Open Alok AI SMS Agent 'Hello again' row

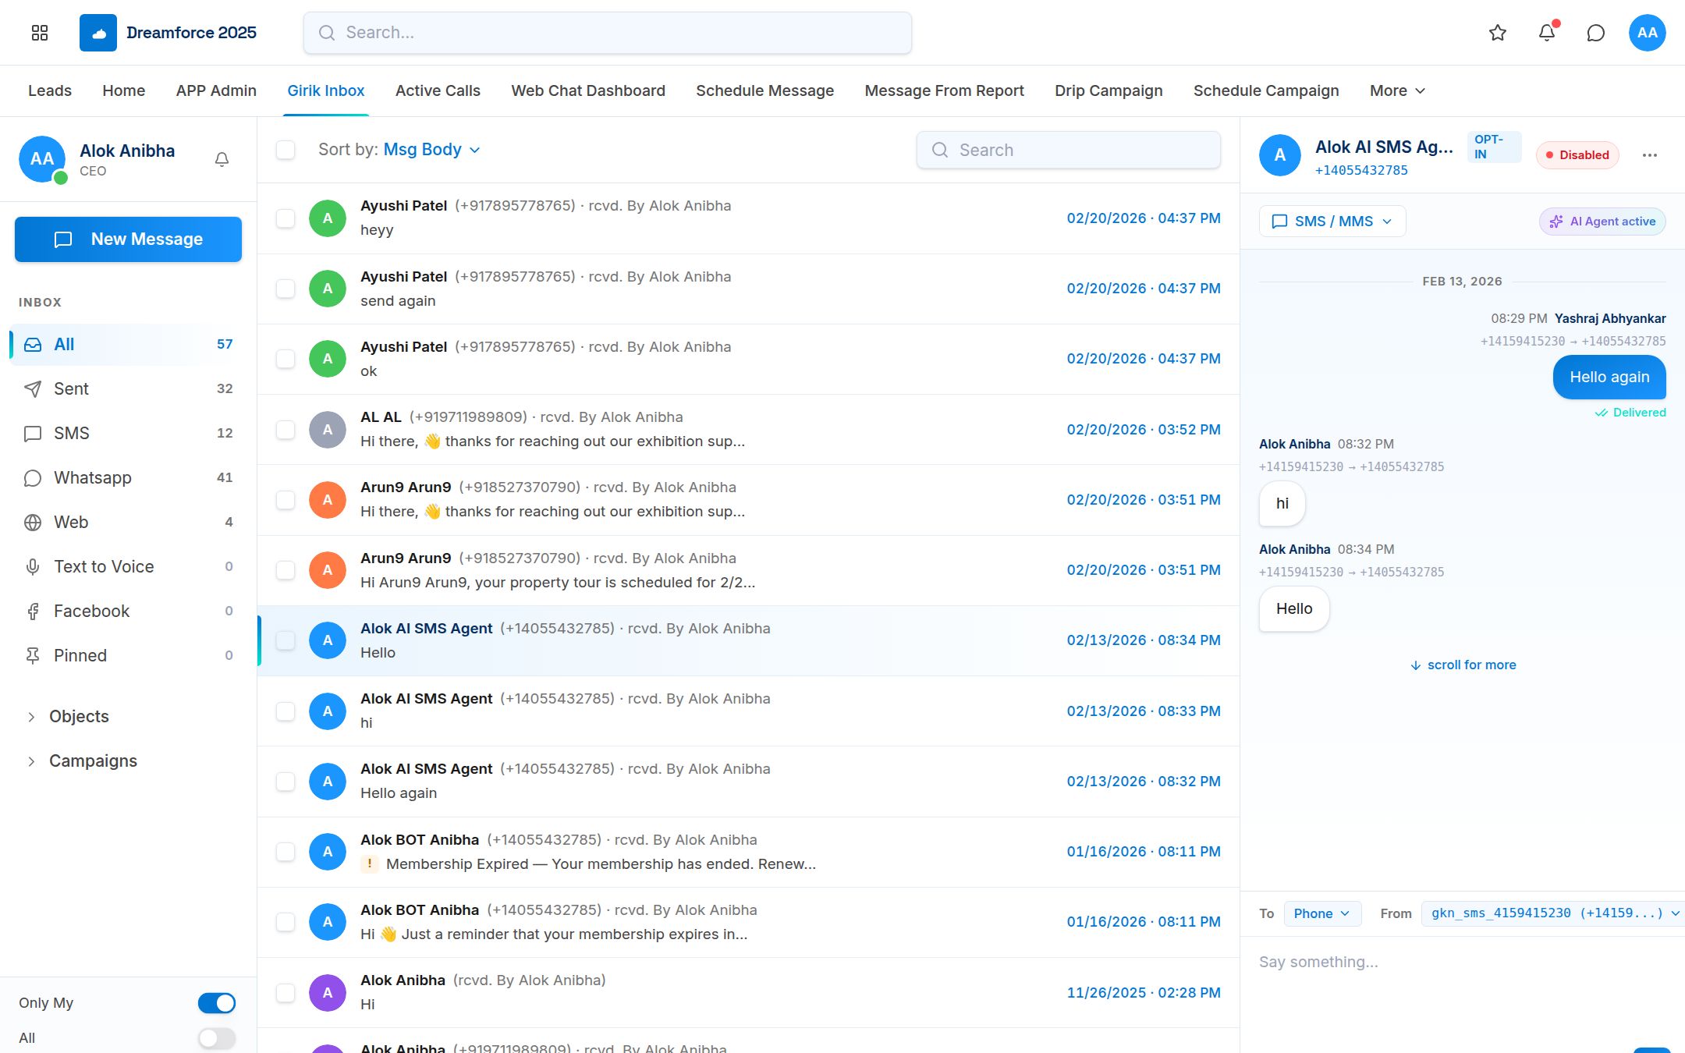pos(748,782)
